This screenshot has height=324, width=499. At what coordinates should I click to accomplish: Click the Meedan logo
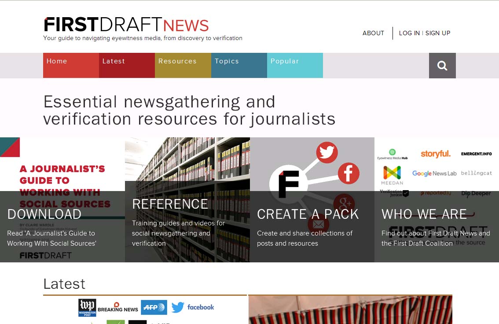coord(392,175)
